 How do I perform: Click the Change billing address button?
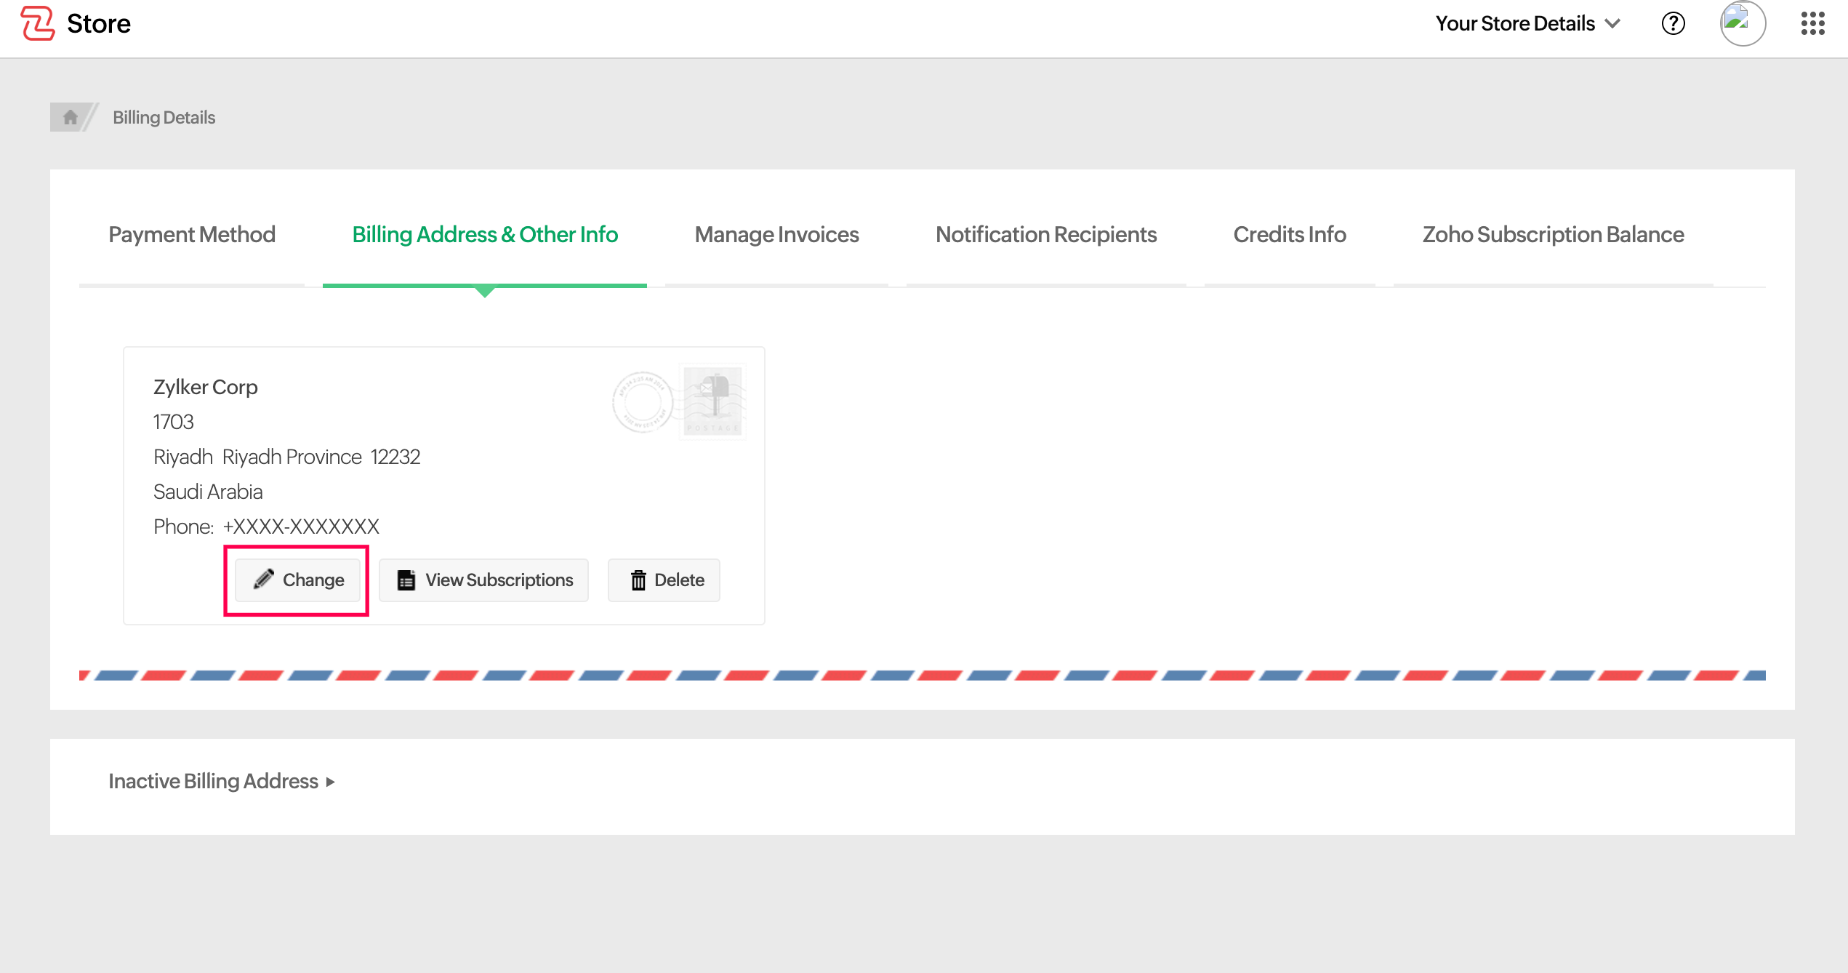(x=297, y=580)
